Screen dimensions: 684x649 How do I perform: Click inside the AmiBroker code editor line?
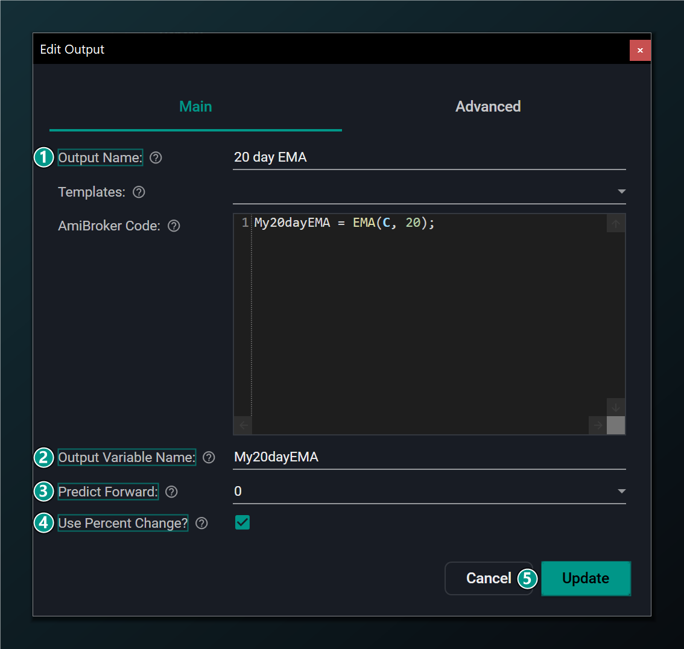point(344,223)
